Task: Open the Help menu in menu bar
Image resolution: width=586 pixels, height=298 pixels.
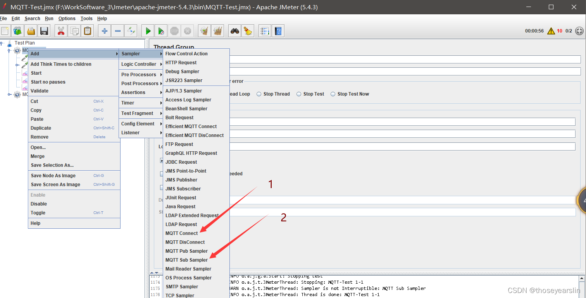Action: 102,19
